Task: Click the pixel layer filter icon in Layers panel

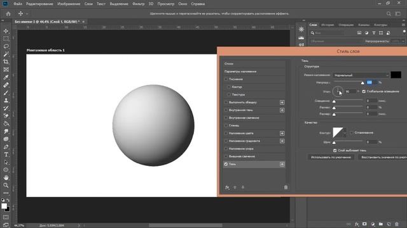Action: [x=359, y=33]
